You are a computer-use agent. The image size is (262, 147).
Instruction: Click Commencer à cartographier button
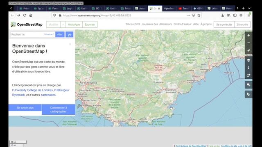[x=59, y=109]
